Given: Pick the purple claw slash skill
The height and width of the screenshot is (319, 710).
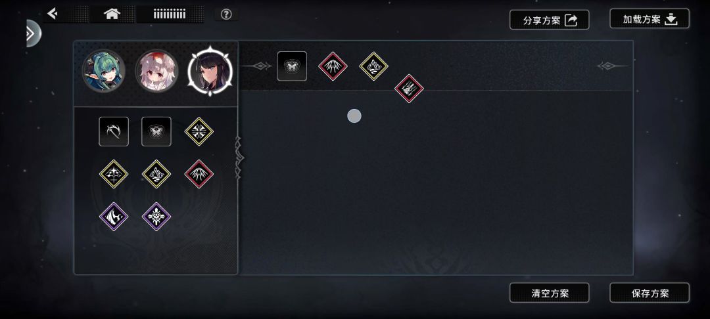Looking at the screenshot, I should pyautogui.click(x=114, y=217).
